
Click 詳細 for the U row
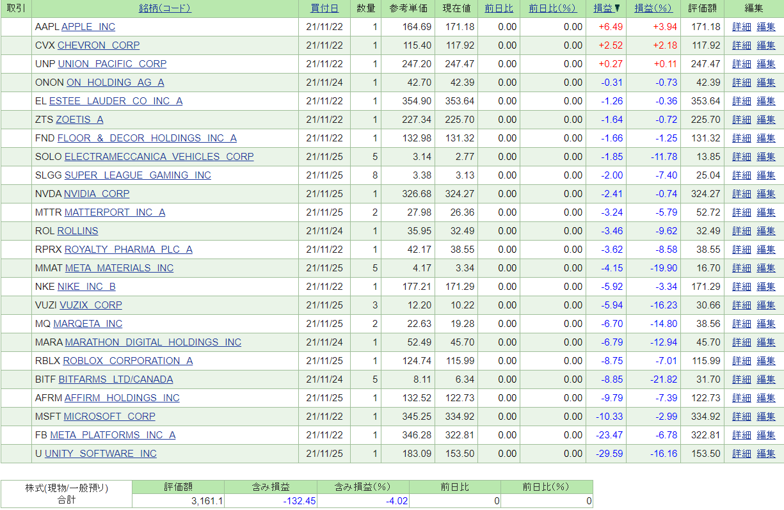742,454
